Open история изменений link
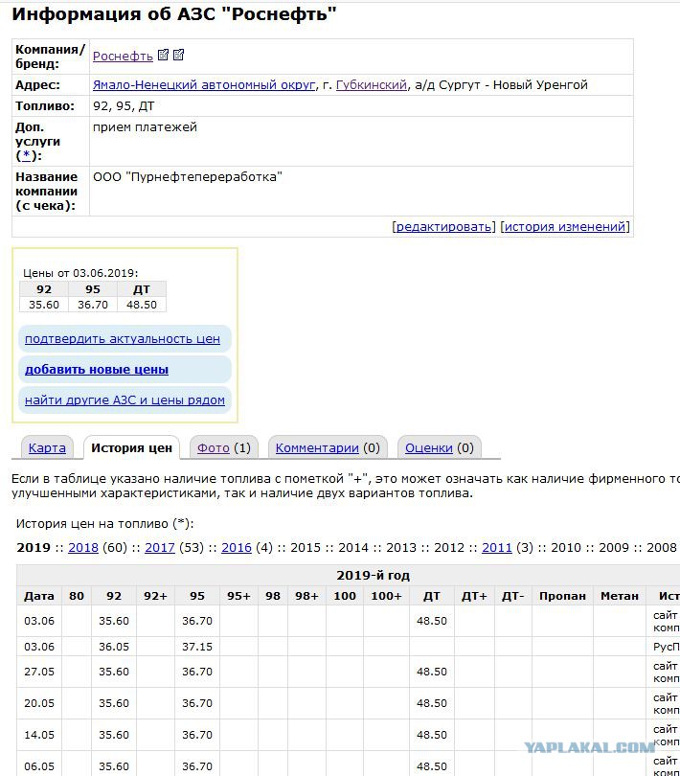The width and height of the screenshot is (680, 776). pos(565,227)
